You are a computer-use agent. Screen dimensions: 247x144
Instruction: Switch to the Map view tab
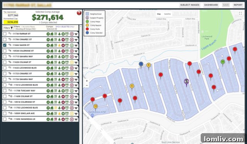[159, 14]
